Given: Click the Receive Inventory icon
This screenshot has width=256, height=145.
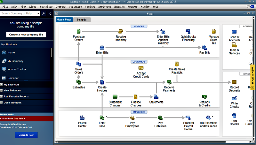Looking at the screenshot, I should tap(121, 31).
